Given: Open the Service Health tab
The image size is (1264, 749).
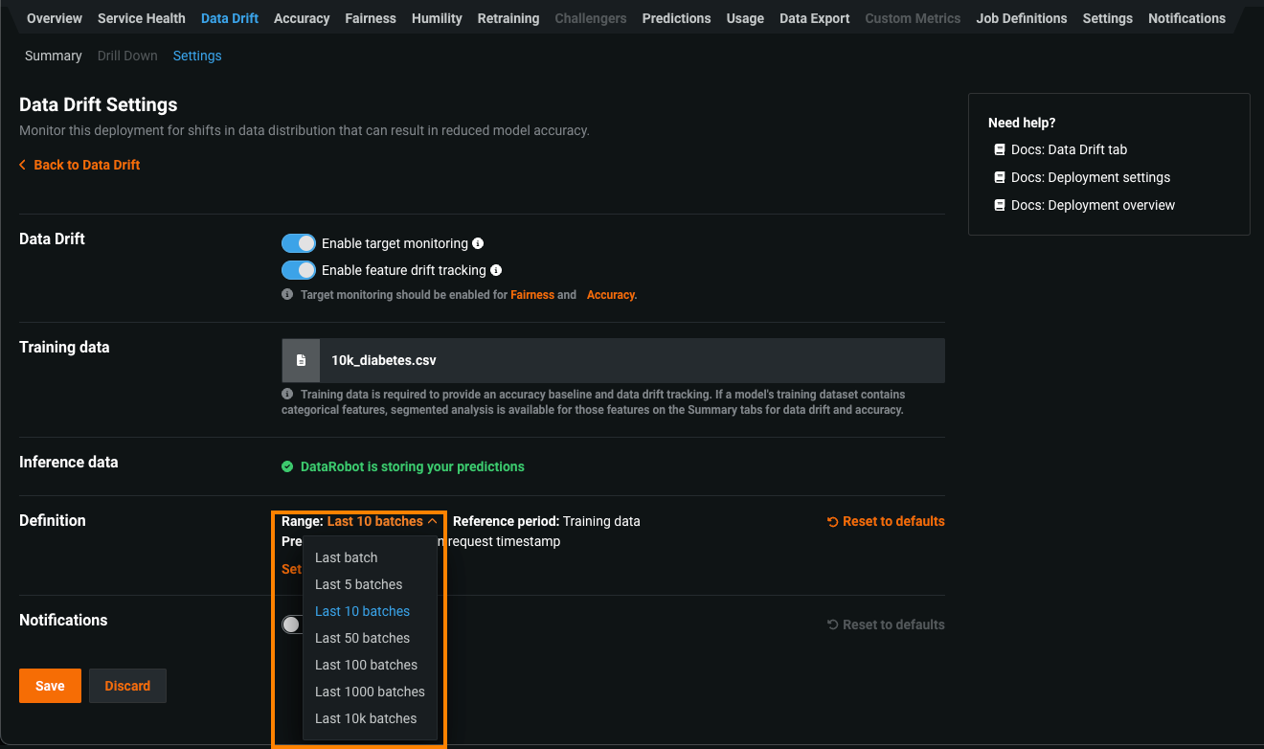Looking at the screenshot, I should click(142, 18).
